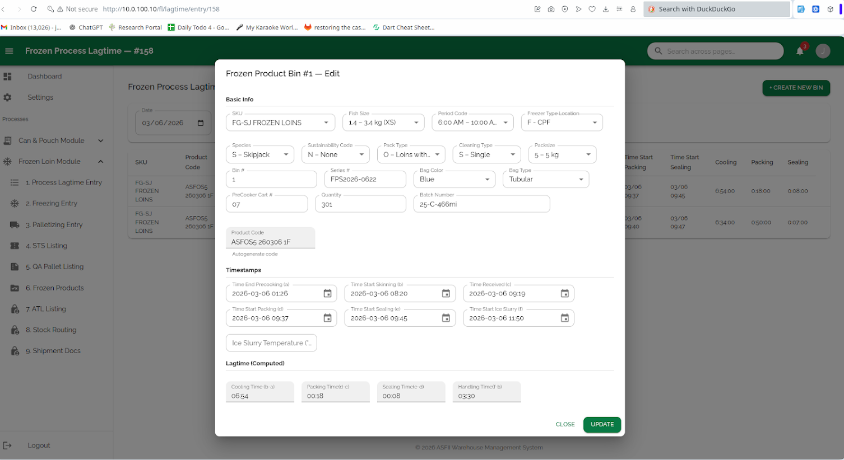Click the browser address bar URL
The width and height of the screenshot is (844, 460).
click(x=161, y=9)
